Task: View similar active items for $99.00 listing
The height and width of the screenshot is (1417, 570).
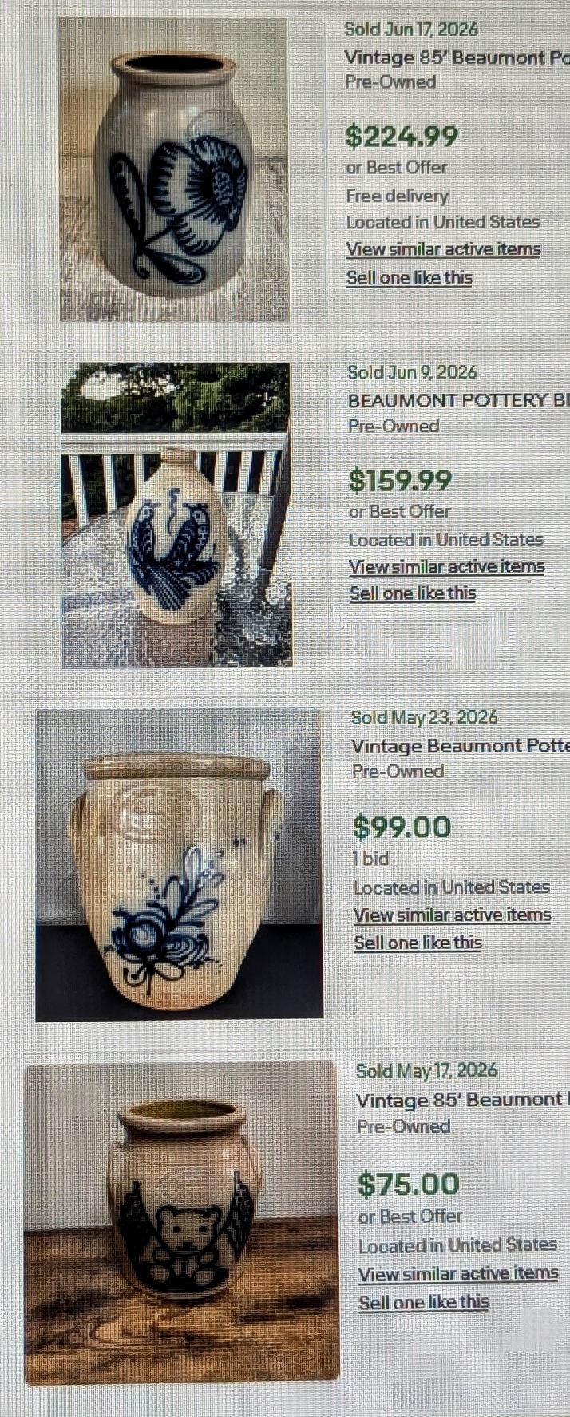Action: click(x=452, y=915)
